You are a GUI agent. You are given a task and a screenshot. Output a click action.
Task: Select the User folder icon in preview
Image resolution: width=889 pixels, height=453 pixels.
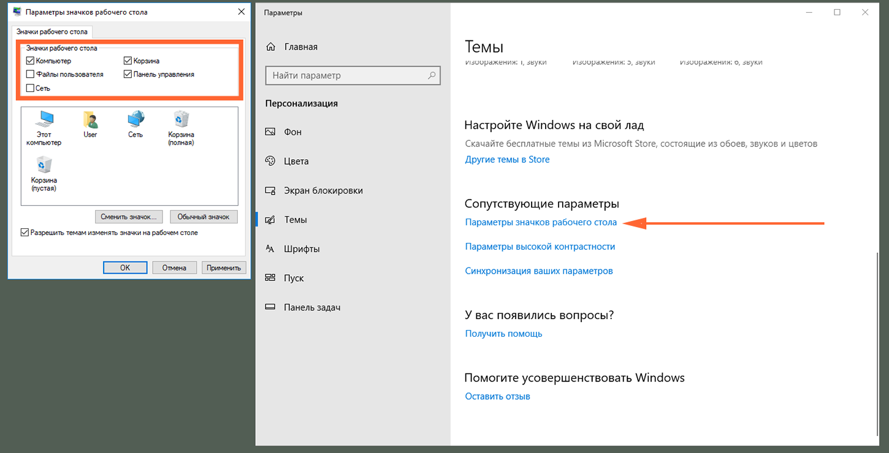pyautogui.click(x=90, y=124)
